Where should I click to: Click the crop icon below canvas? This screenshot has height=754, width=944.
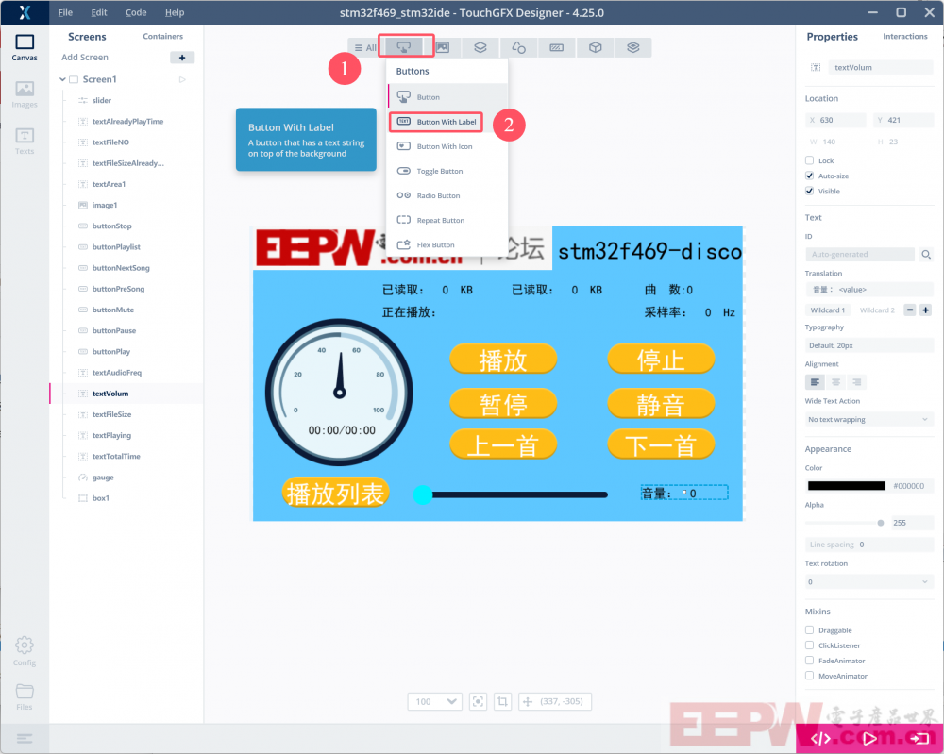click(x=503, y=702)
